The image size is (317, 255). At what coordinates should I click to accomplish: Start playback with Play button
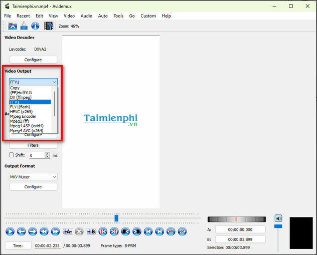(x=10, y=231)
